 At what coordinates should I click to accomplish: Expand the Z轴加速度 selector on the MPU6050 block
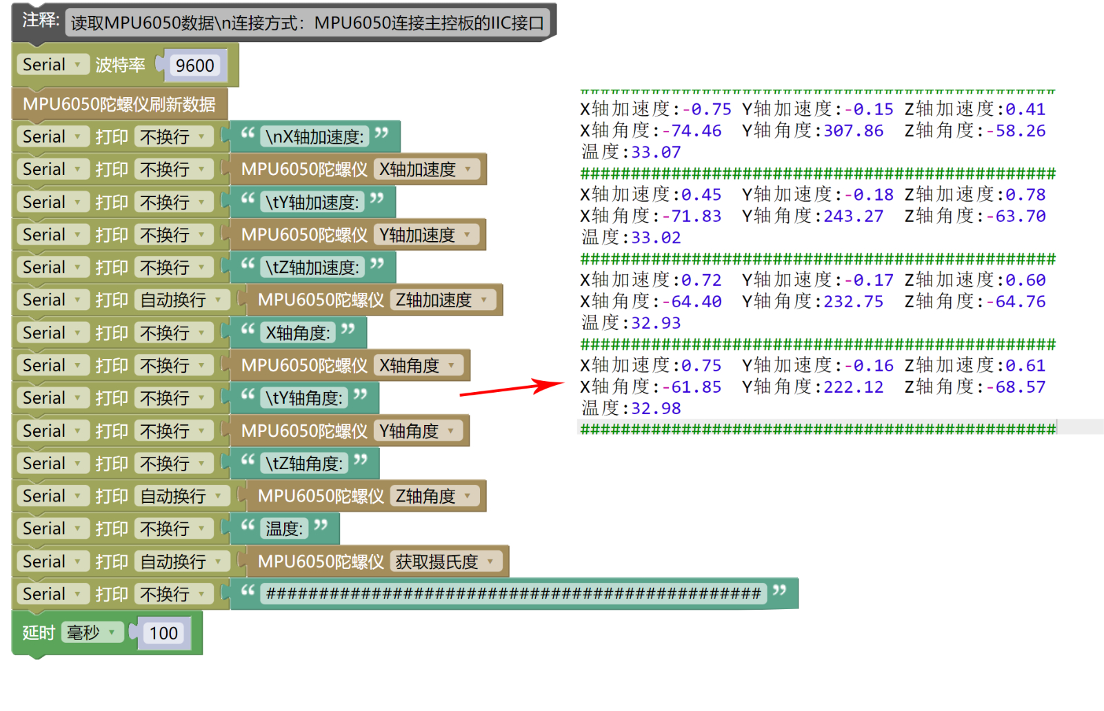(x=442, y=300)
